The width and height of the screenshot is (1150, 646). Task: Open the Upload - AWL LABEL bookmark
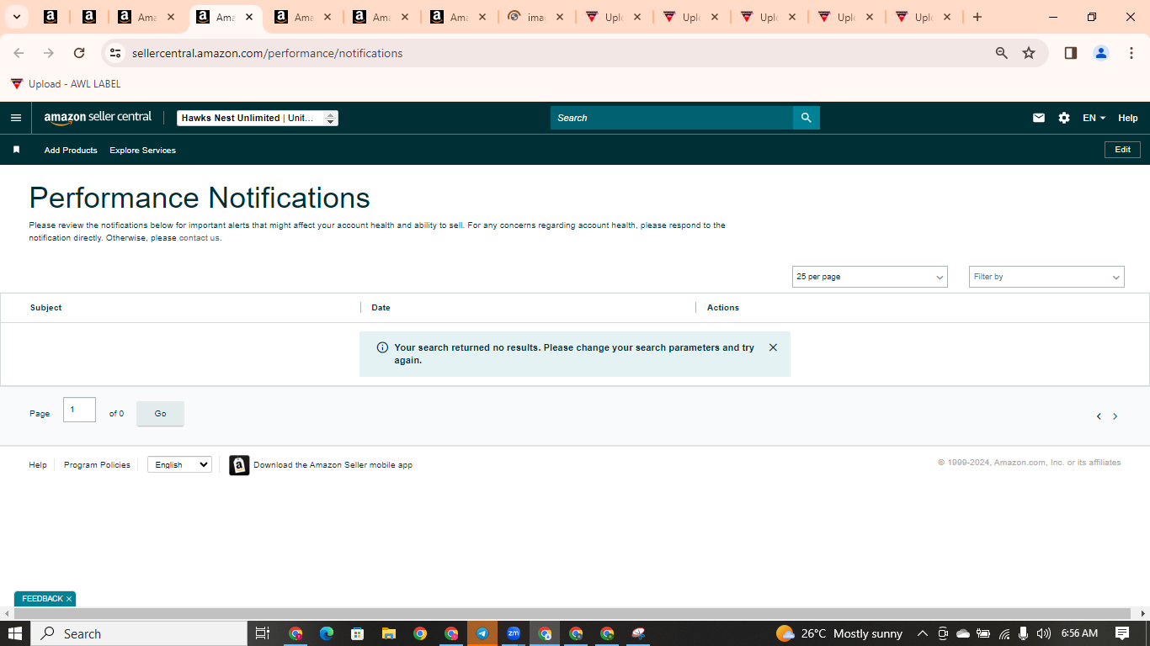(x=66, y=84)
